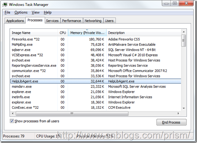Switch to the Applications tab

[15, 21]
